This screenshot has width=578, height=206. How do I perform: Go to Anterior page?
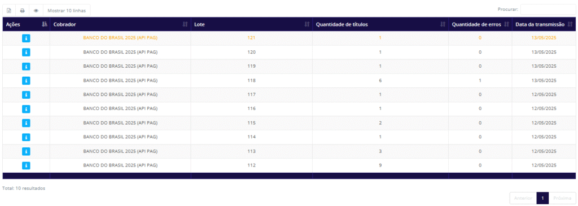click(523, 198)
